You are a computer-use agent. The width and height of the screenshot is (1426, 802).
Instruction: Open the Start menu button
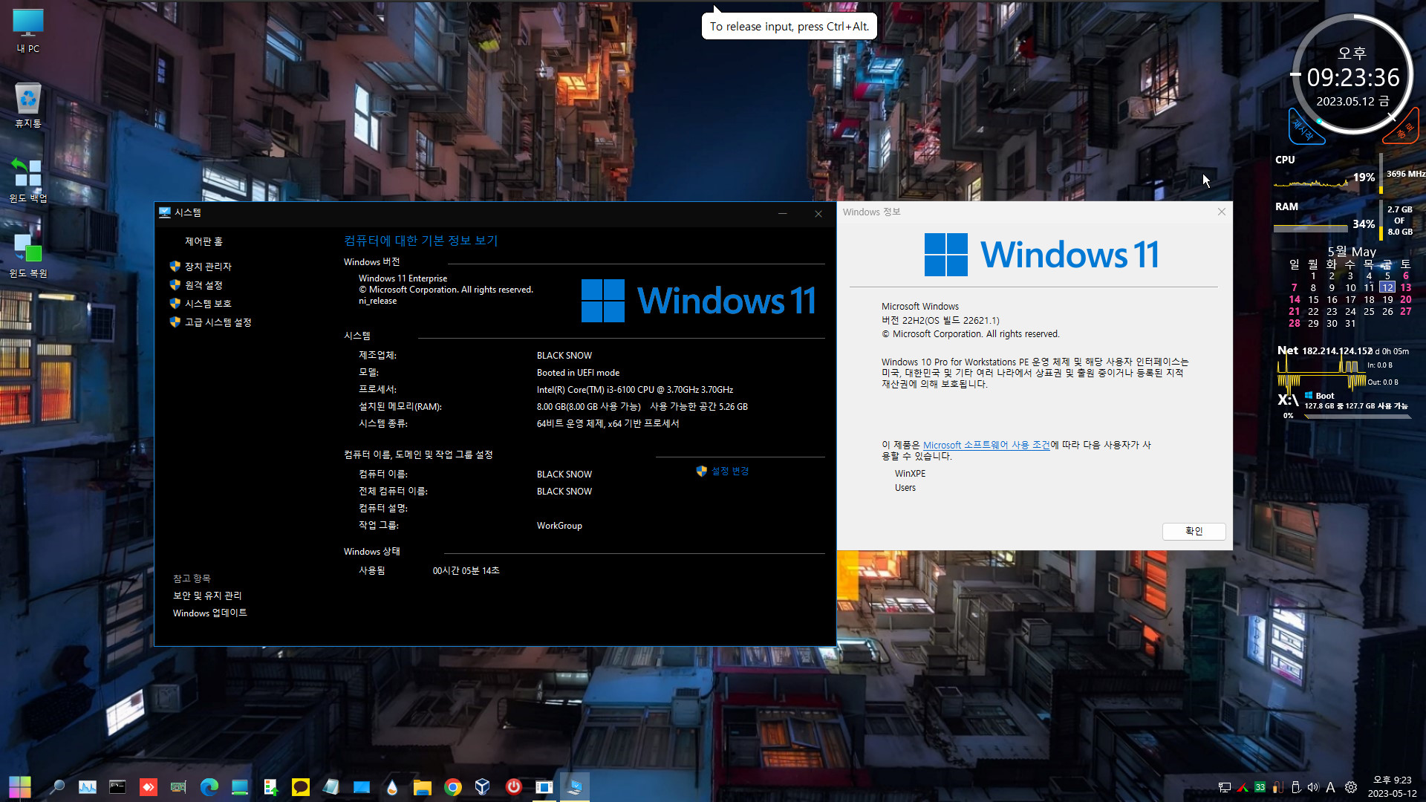pyautogui.click(x=20, y=786)
